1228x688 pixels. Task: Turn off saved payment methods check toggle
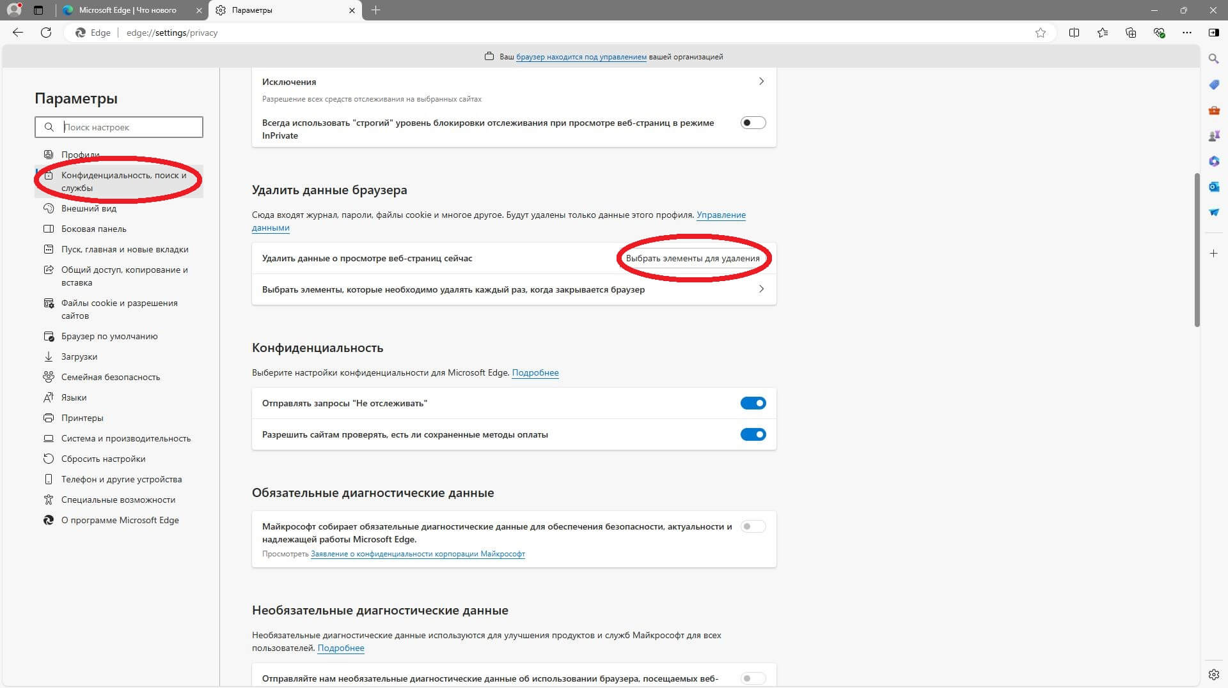(753, 434)
